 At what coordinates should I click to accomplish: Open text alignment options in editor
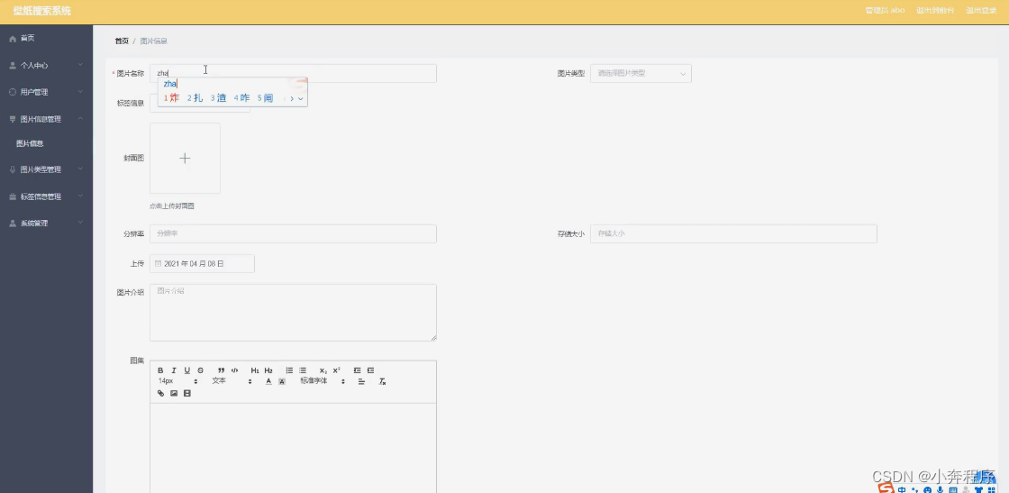(361, 381)
